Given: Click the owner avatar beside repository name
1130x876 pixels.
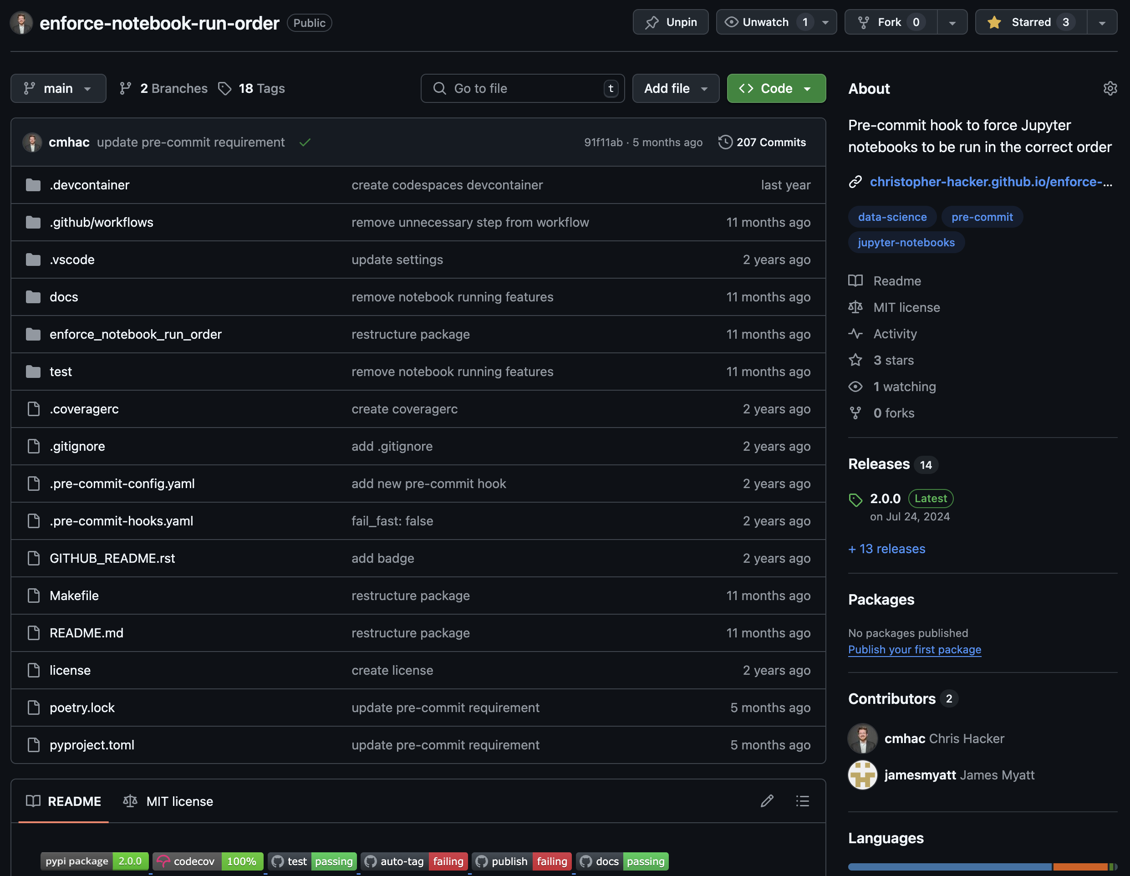Looking at the screenshot, I should click(x=21, y=23).
